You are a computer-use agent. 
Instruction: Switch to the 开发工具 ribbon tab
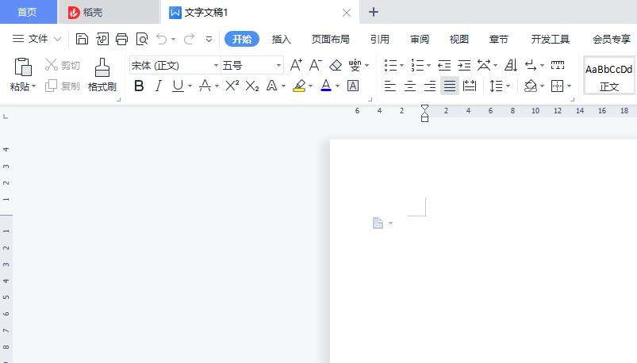pyautogui.click(x=550, y=40)
